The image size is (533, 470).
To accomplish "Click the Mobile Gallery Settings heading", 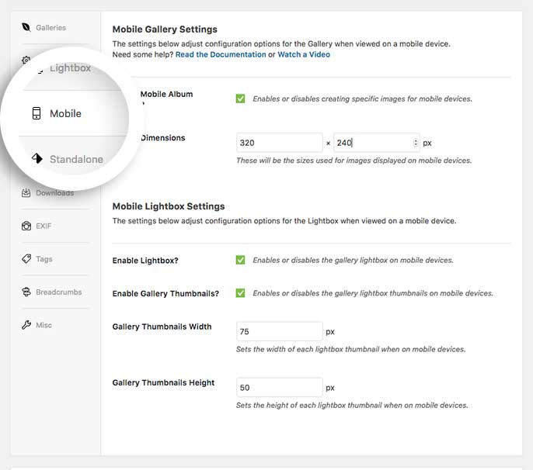I will tap(165, 29).
